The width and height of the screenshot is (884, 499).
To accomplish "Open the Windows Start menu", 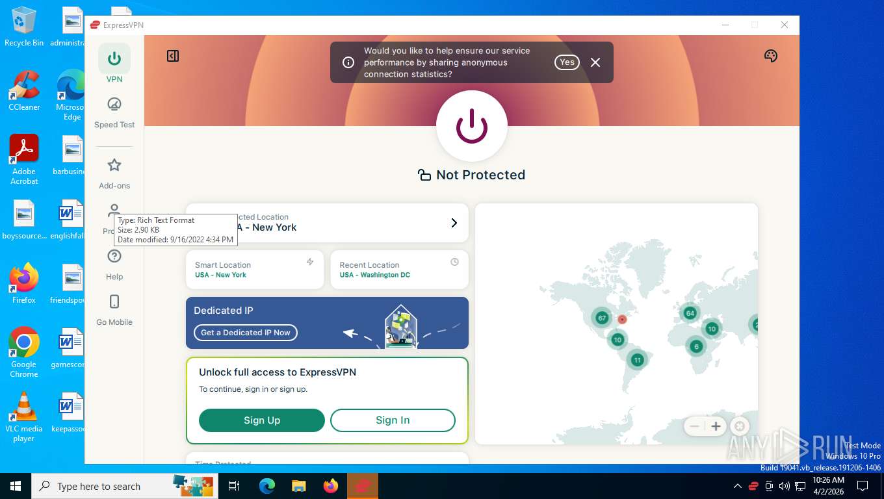I will (16, 486).
